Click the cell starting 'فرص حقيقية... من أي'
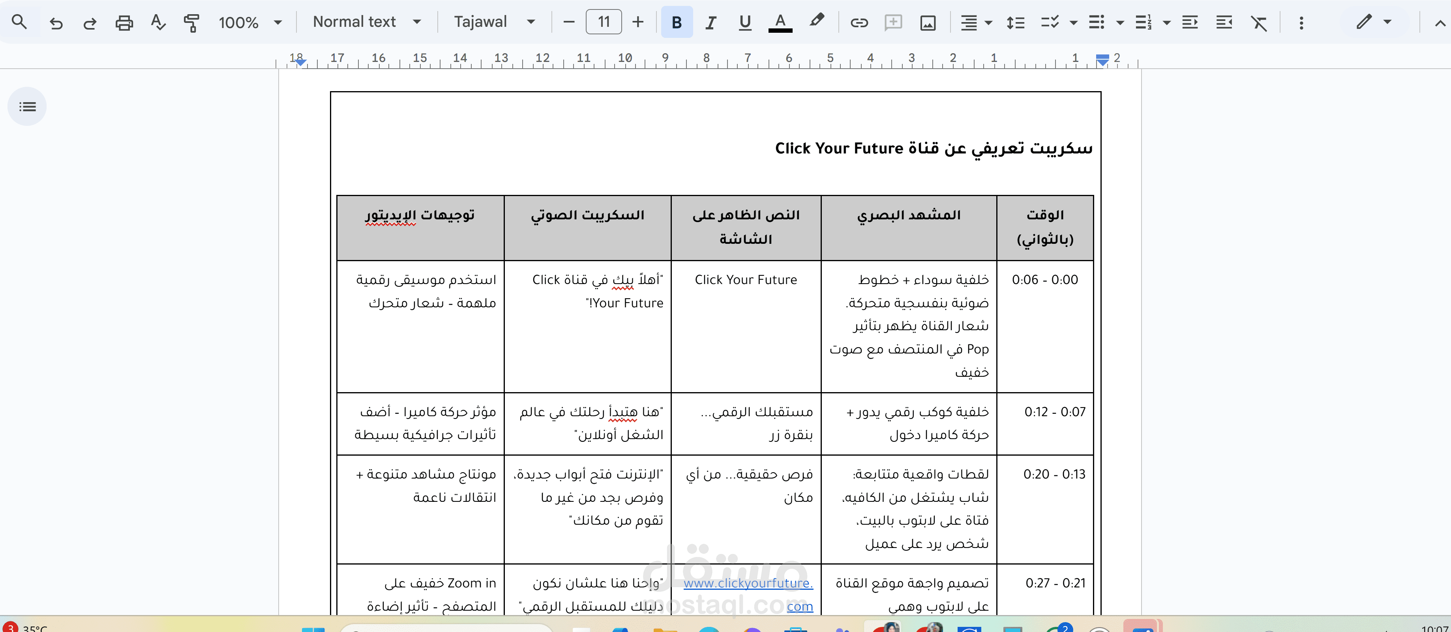The image size is (1451, 632). point(746,509)
